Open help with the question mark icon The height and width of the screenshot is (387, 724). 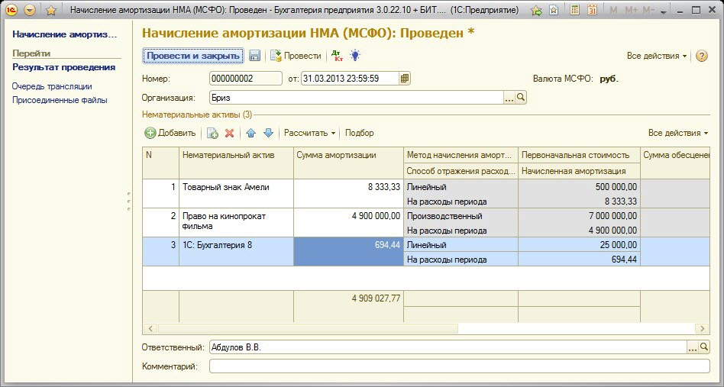pos(702,56)
